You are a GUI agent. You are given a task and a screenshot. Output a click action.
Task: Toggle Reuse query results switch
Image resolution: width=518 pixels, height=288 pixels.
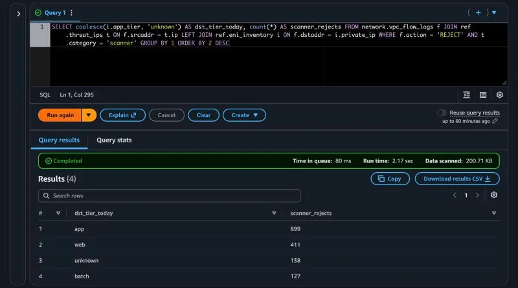(x=442, y=113)
